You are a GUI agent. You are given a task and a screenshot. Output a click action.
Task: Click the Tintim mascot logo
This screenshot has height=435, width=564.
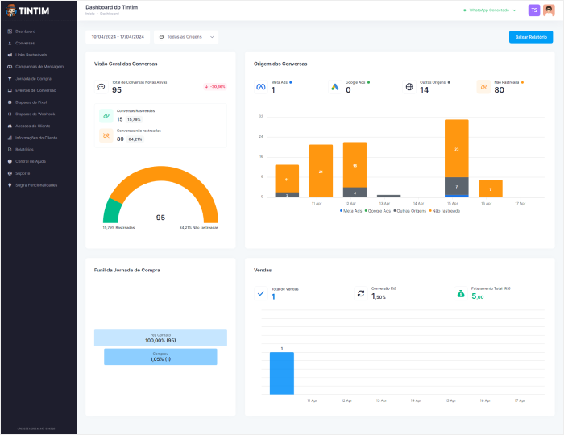click(x=11, y=11)
